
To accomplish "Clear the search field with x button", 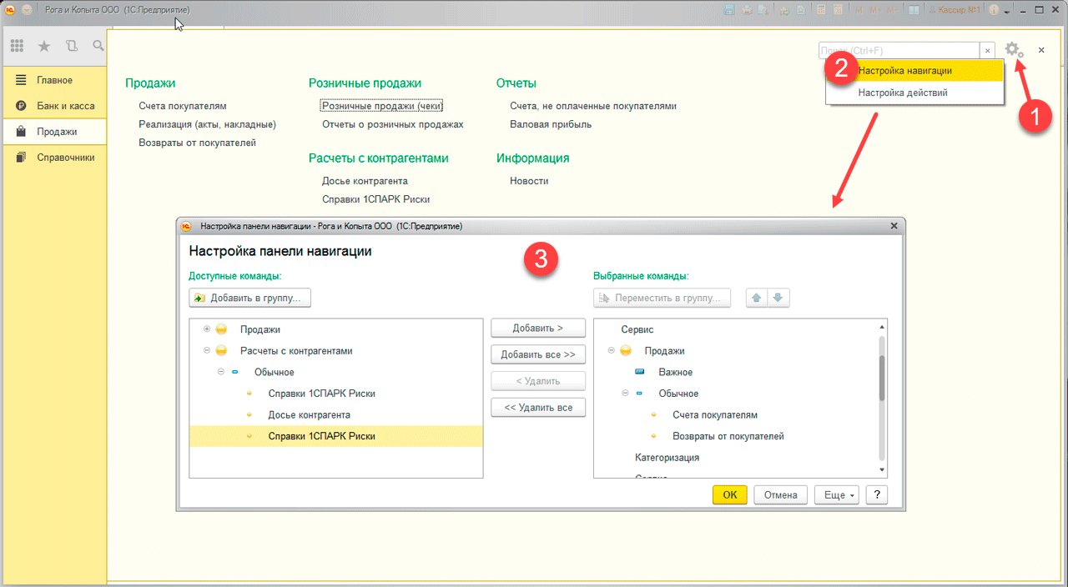I will [988, 51].
